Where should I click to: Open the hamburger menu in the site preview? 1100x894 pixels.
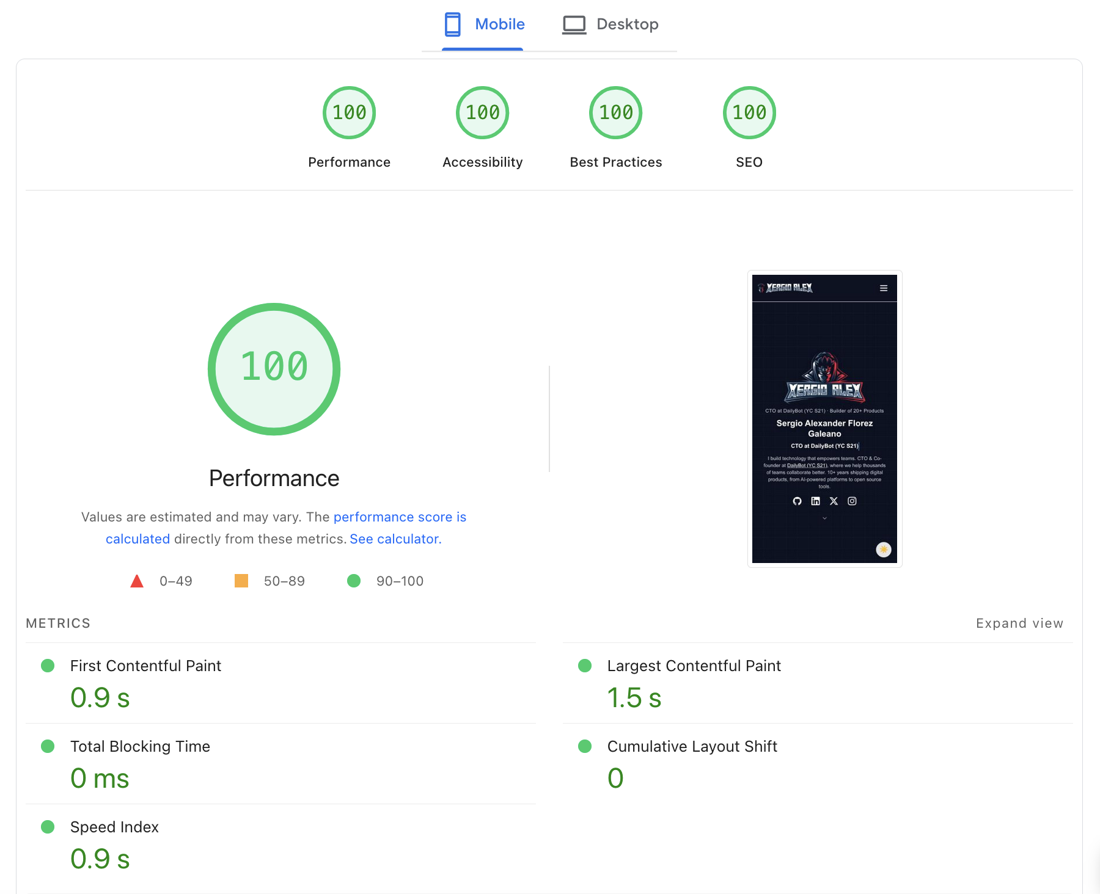pos(884,288)
